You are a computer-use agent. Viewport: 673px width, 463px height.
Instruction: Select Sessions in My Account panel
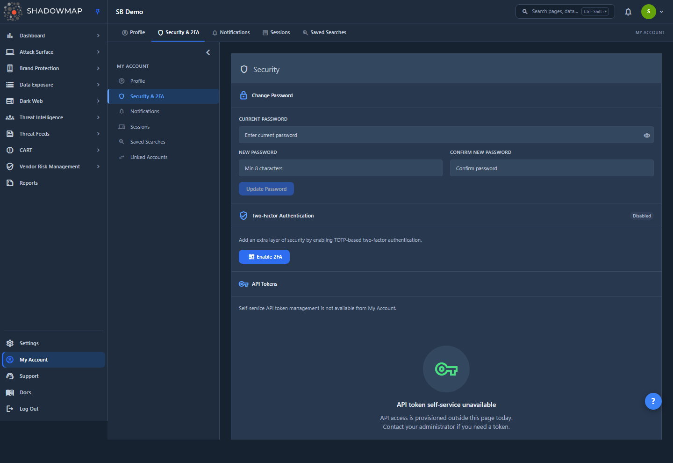pyautogui.click(x=163, y=127)
